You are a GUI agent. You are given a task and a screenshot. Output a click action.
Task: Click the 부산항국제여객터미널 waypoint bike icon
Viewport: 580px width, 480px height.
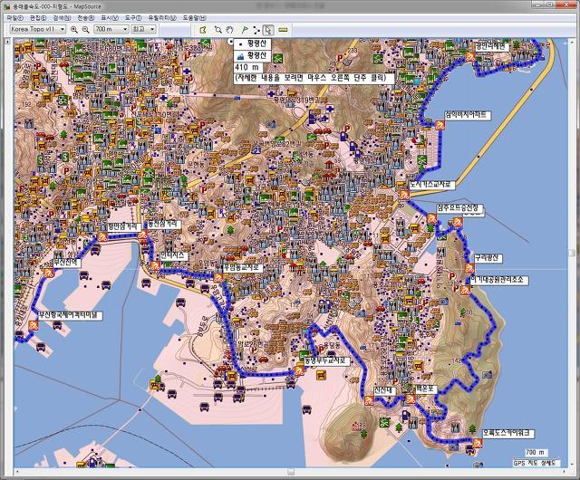34,325
